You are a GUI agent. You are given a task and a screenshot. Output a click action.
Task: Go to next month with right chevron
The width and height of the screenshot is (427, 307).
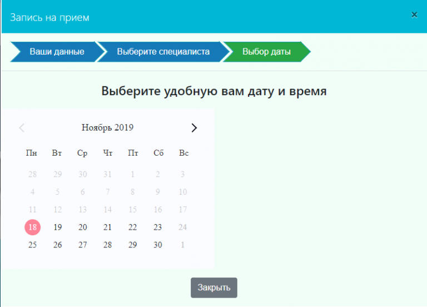[x=194, y=128]
